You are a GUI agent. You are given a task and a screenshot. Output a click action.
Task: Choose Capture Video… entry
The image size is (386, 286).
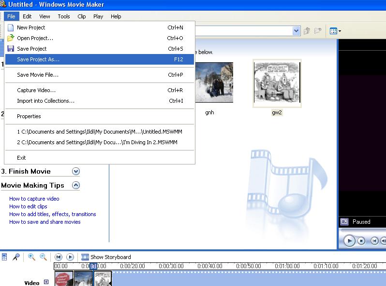[x=100, y=90]
